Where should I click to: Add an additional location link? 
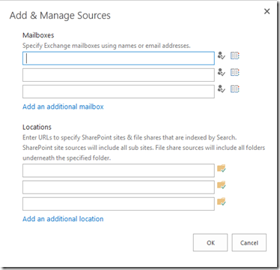pyautogui.click(x=63, y=219)
